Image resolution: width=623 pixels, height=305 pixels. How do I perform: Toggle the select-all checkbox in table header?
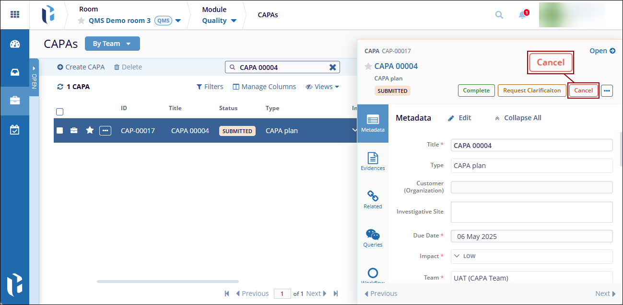pyautogui.click(x=60, y=112)
